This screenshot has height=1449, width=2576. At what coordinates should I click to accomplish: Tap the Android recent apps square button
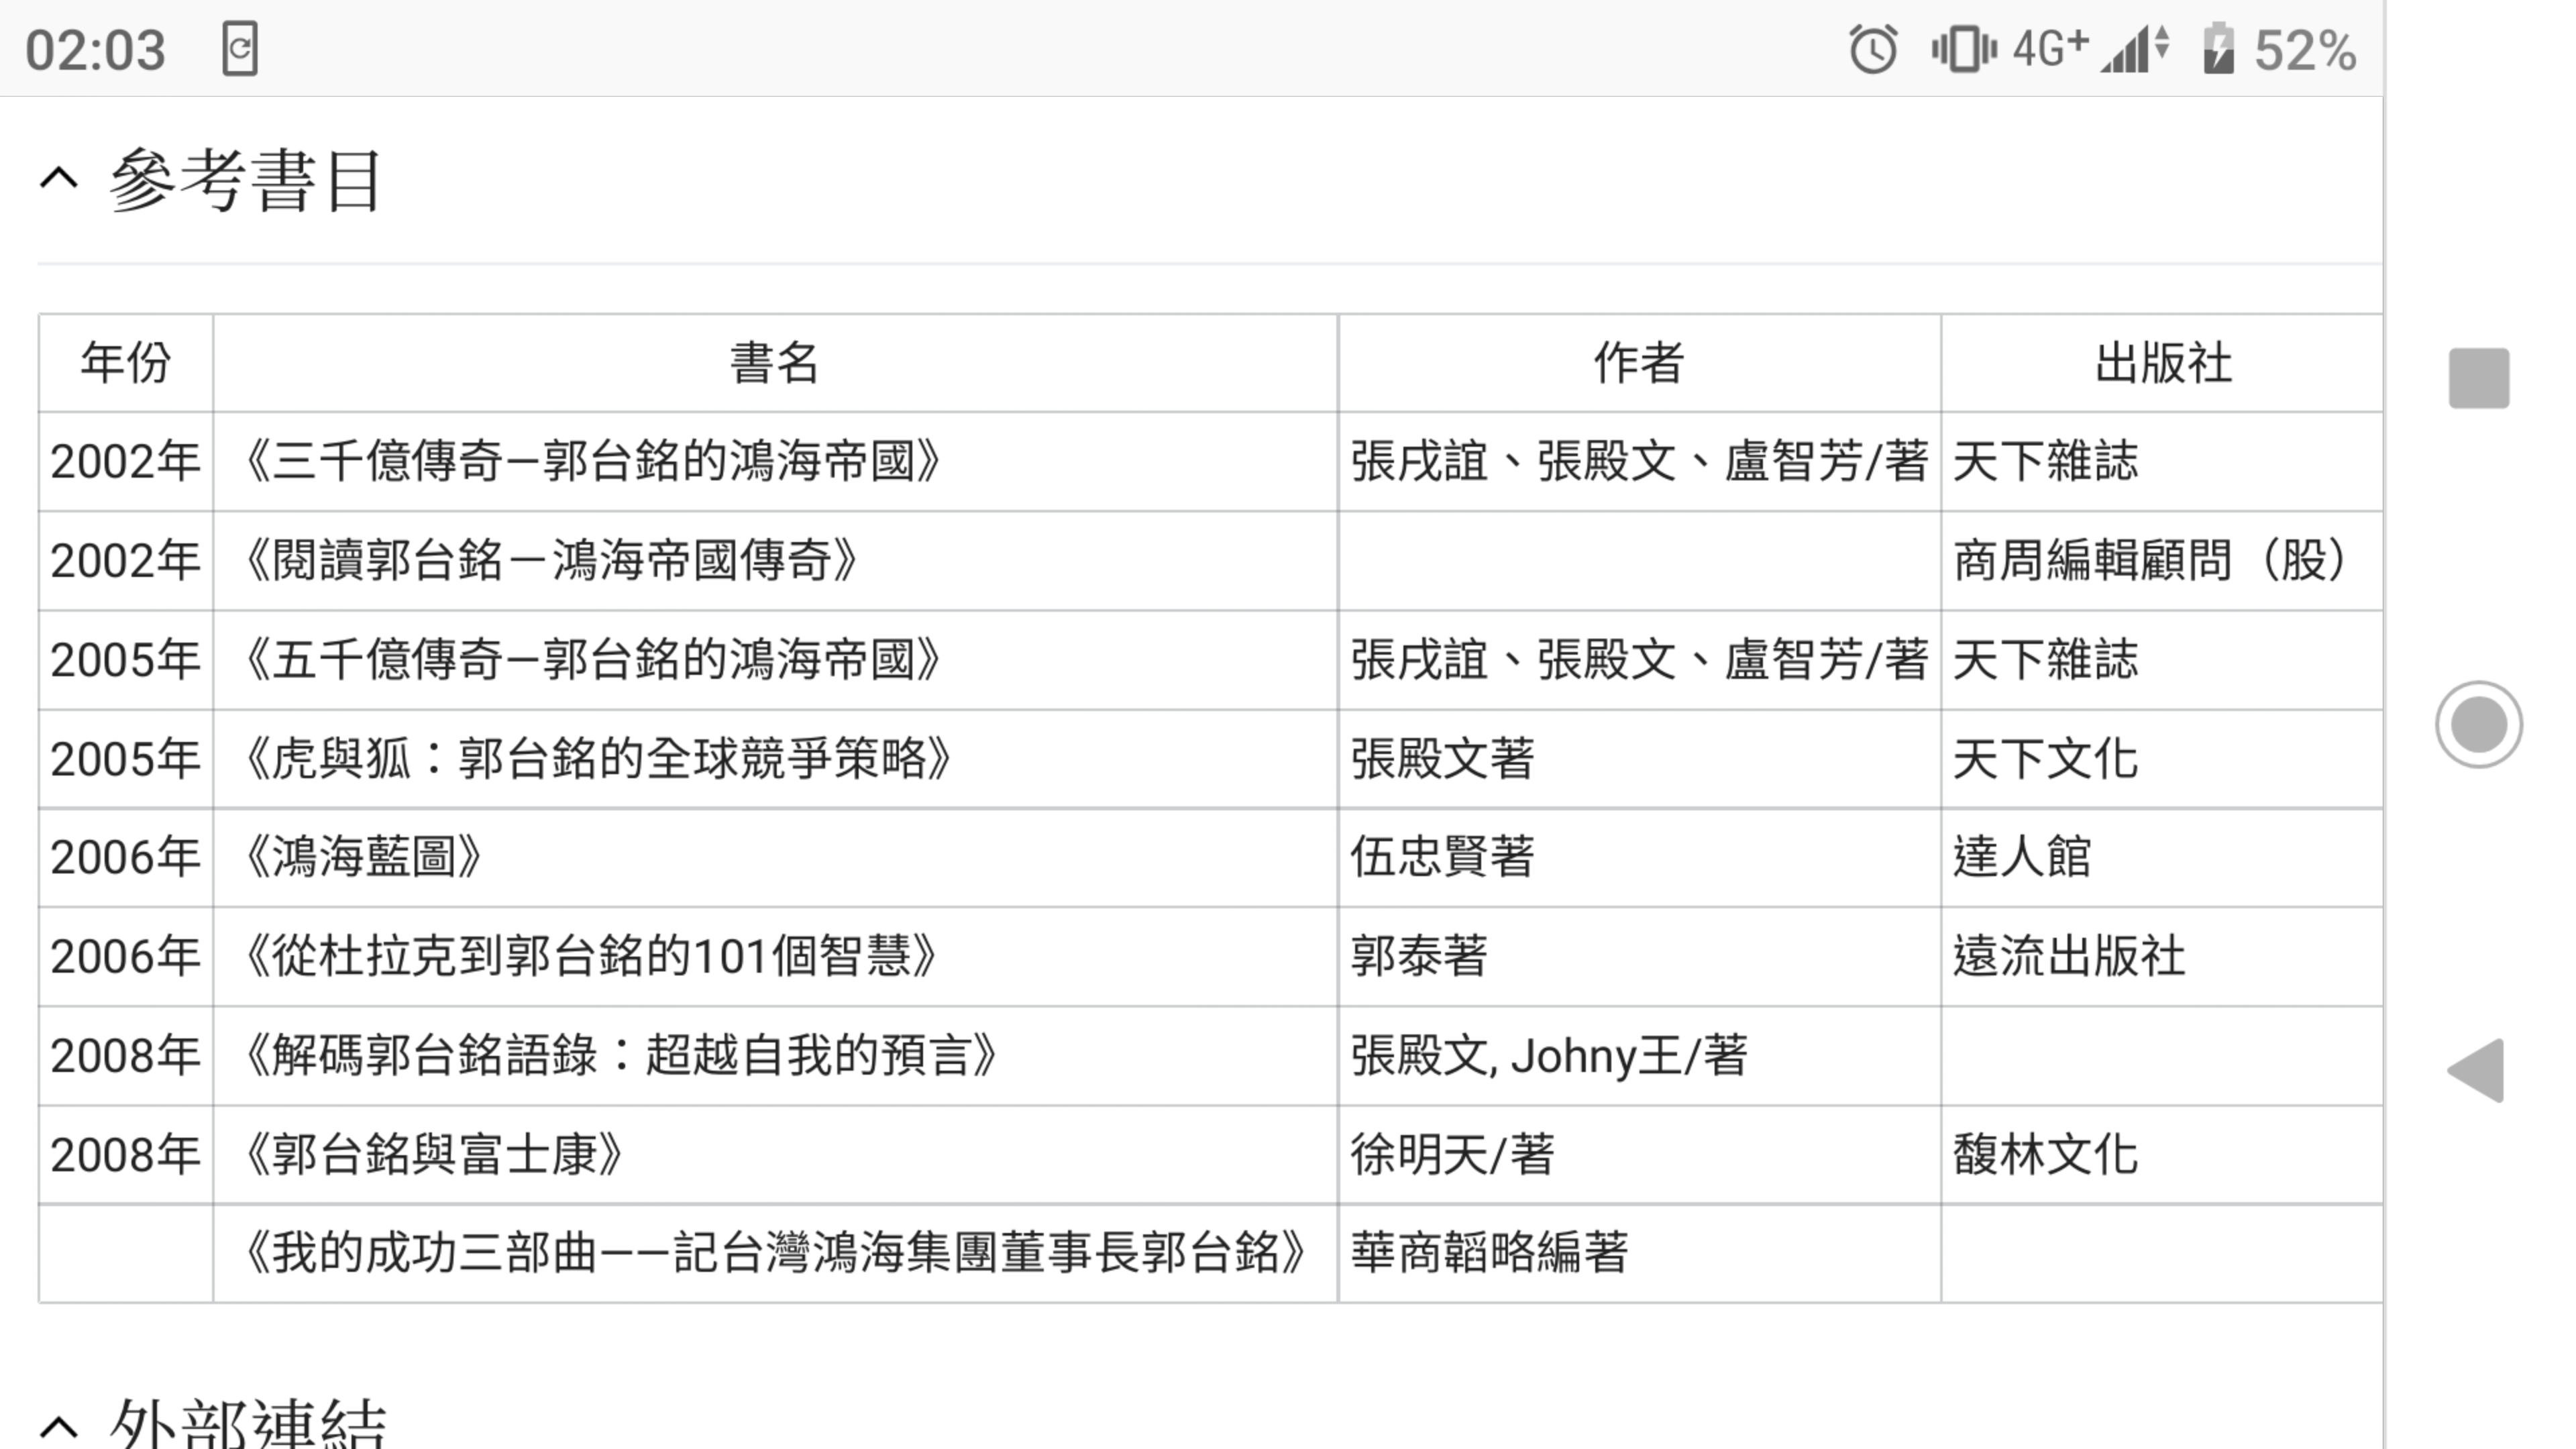[2478, 378]
